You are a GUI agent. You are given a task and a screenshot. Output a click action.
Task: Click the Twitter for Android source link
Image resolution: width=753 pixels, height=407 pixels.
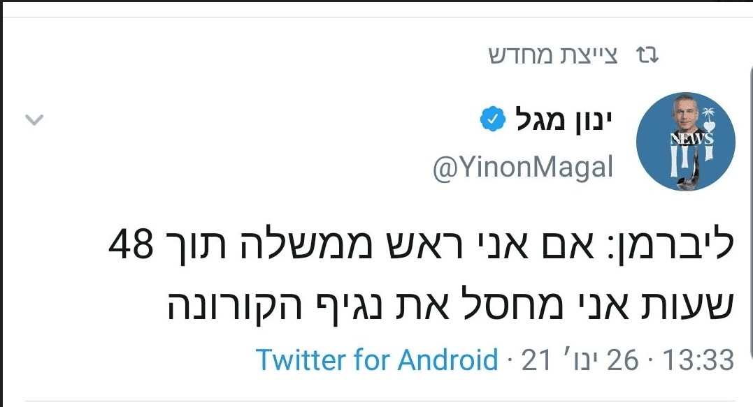tap(376, 360)
